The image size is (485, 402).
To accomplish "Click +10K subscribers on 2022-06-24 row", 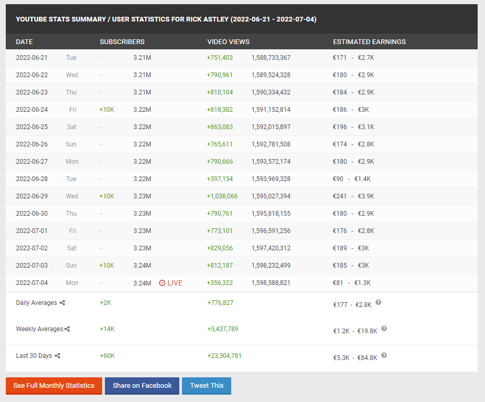I will click(107, 110).
